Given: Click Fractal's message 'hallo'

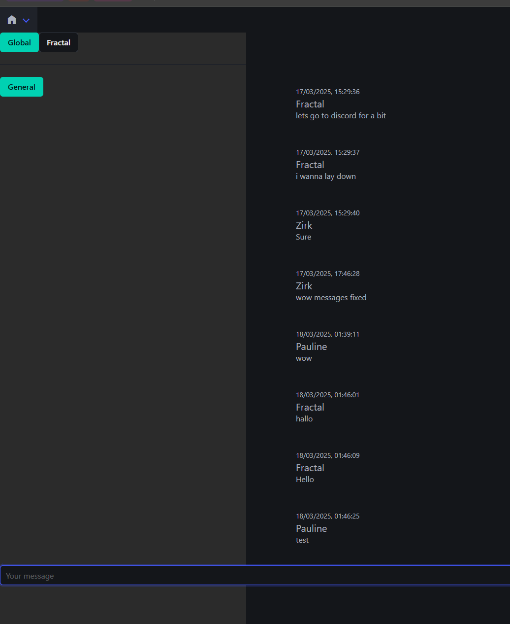Looking at the screenshot, I should (x=304, y=419).
